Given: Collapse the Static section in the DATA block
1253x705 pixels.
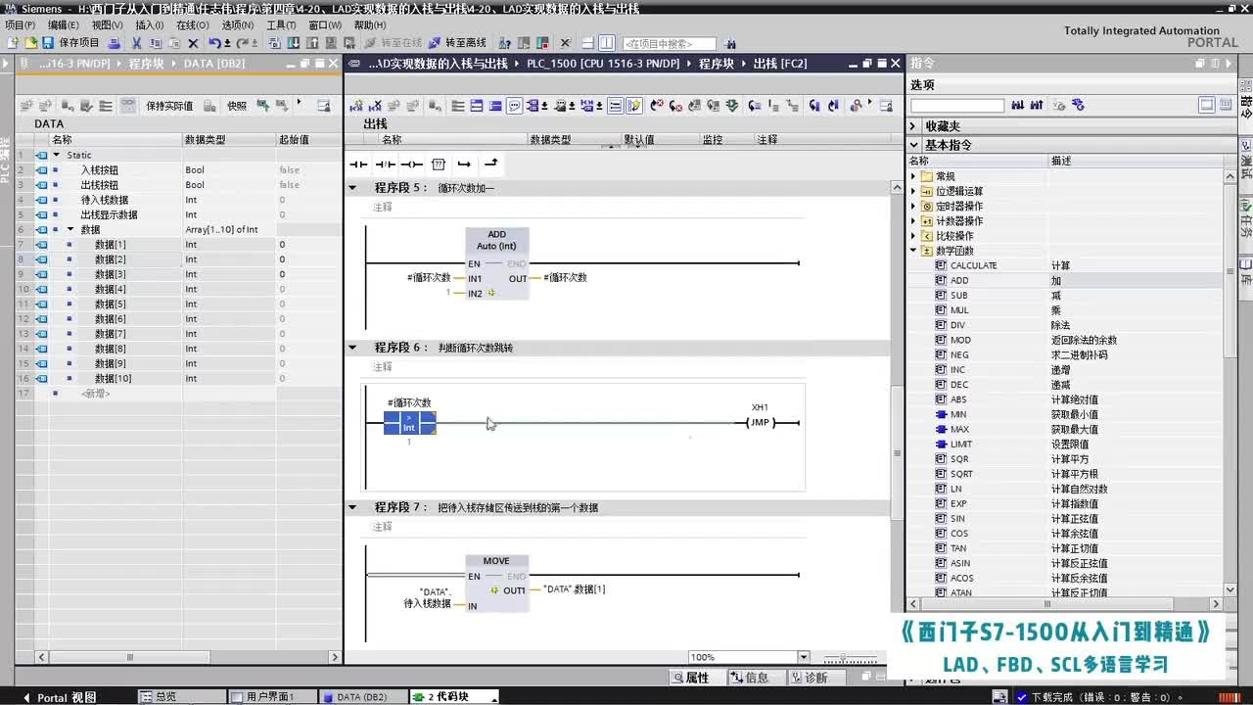Looking at the screenshot, I should pyautogui.click(x=56, y=155).
